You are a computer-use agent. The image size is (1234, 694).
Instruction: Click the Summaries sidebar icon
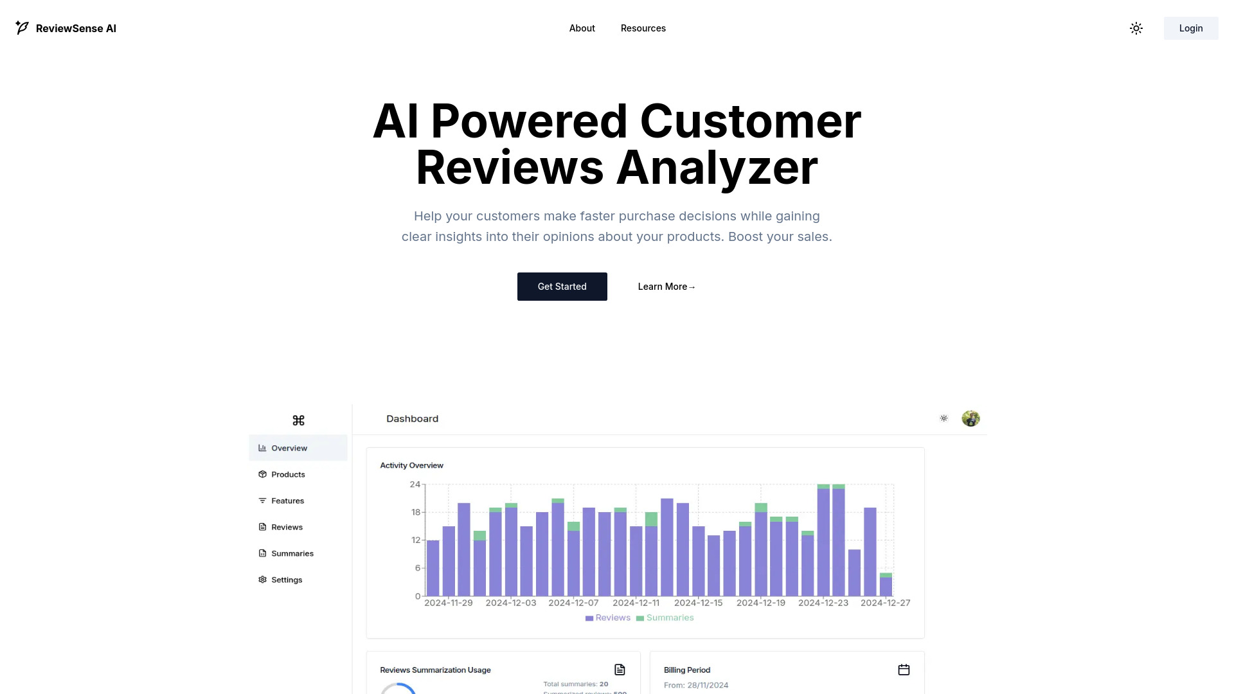261,553
